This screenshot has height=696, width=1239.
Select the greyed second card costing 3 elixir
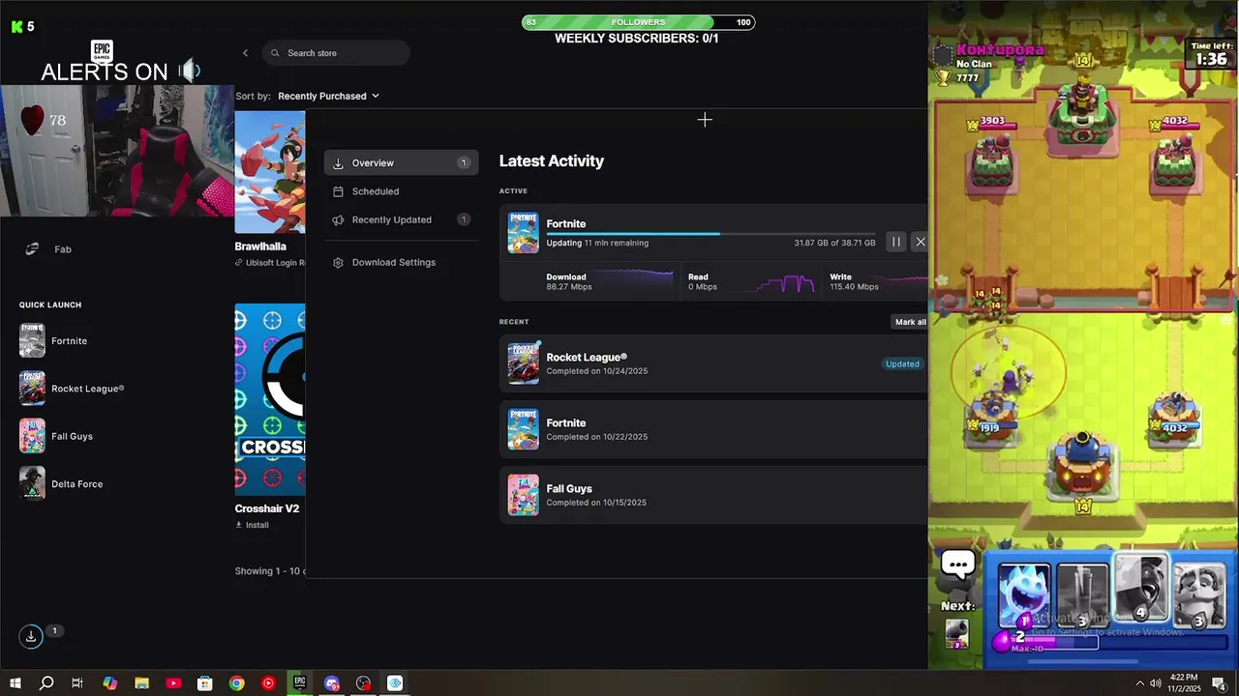(x=1082, y=595)
